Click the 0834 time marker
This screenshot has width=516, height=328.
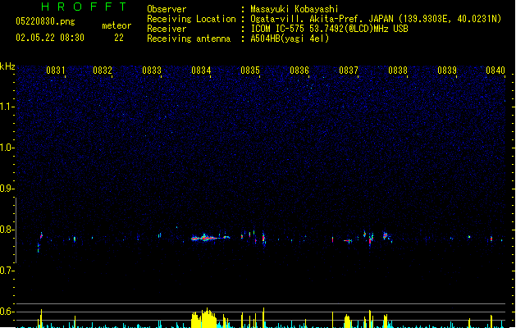201,71
